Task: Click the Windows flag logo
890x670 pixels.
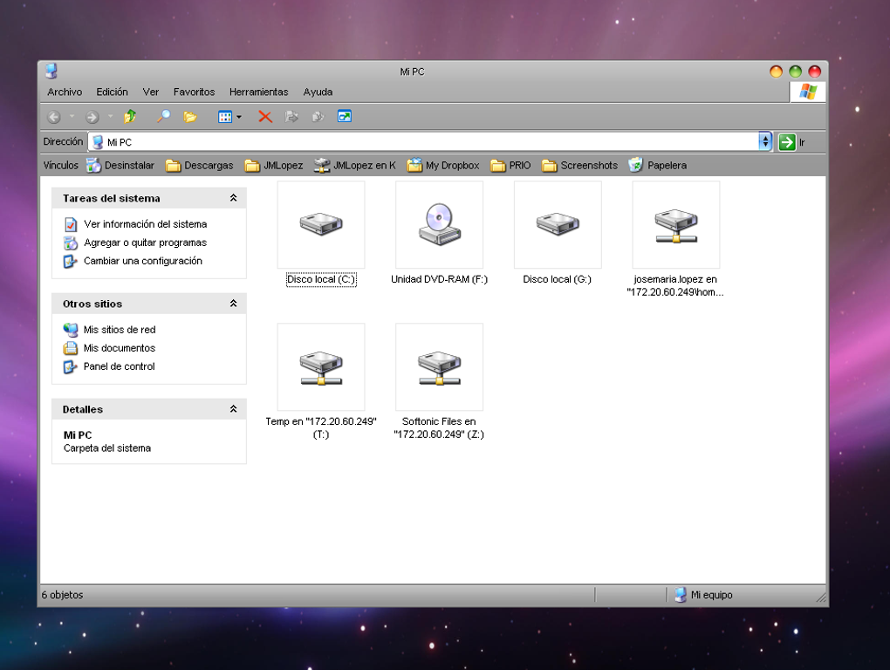Action: [x=808, y=92]
